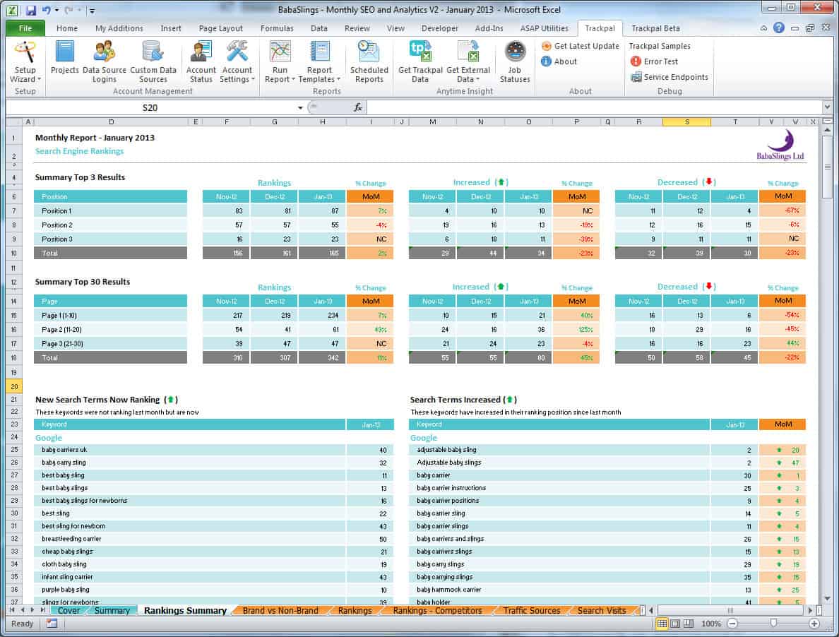Viewport: 839px width, 637px height.
Task: Switch to the Developer tab
Action: [439, 28]
